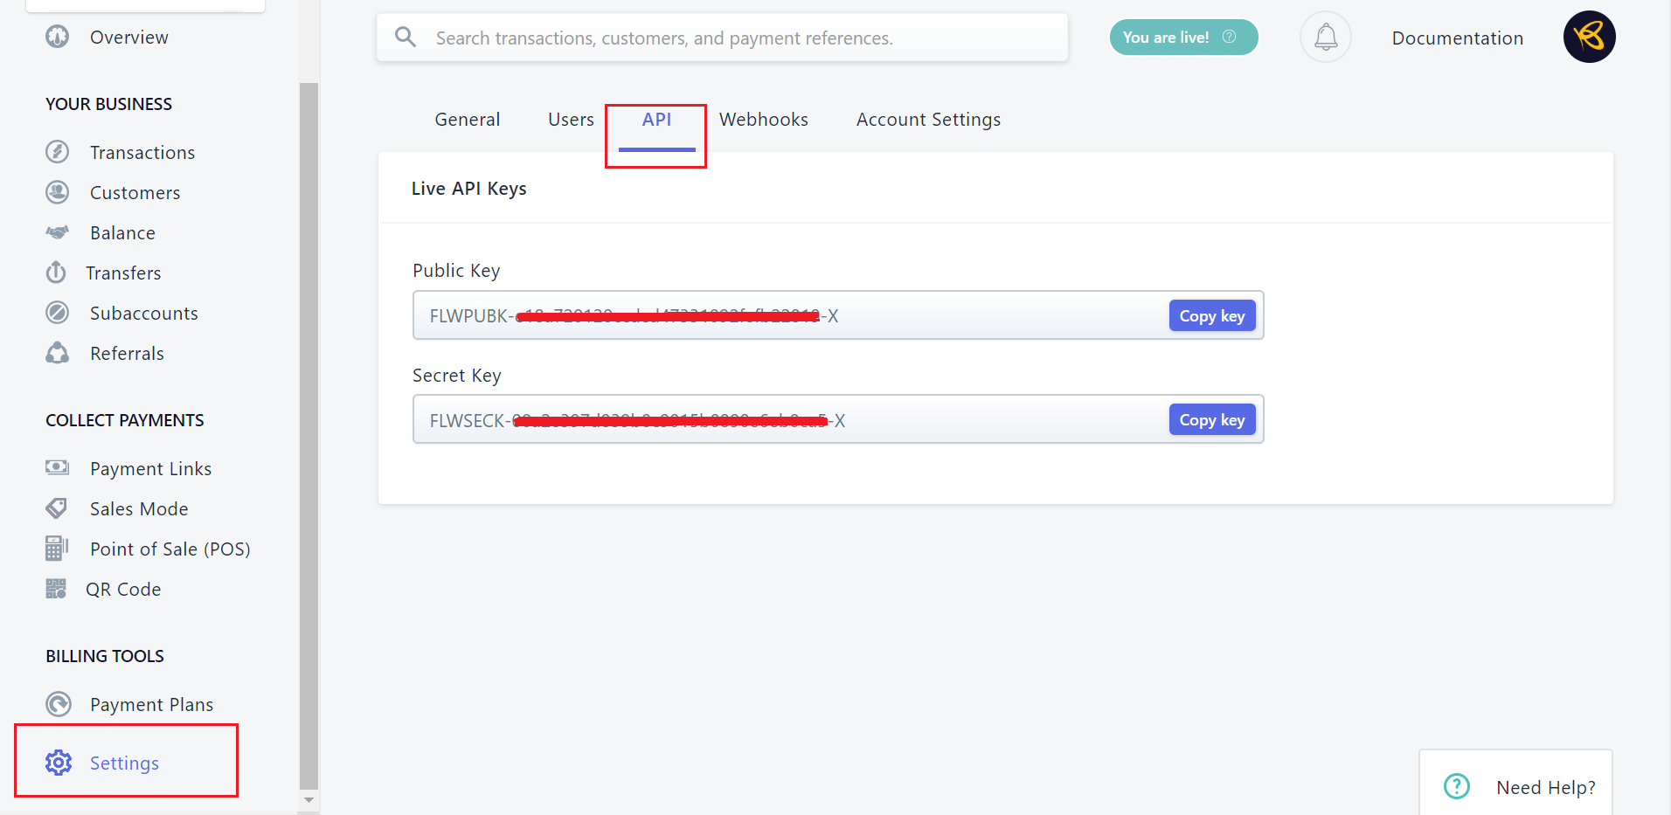Open the Need Help? widget

point(1515,783)
